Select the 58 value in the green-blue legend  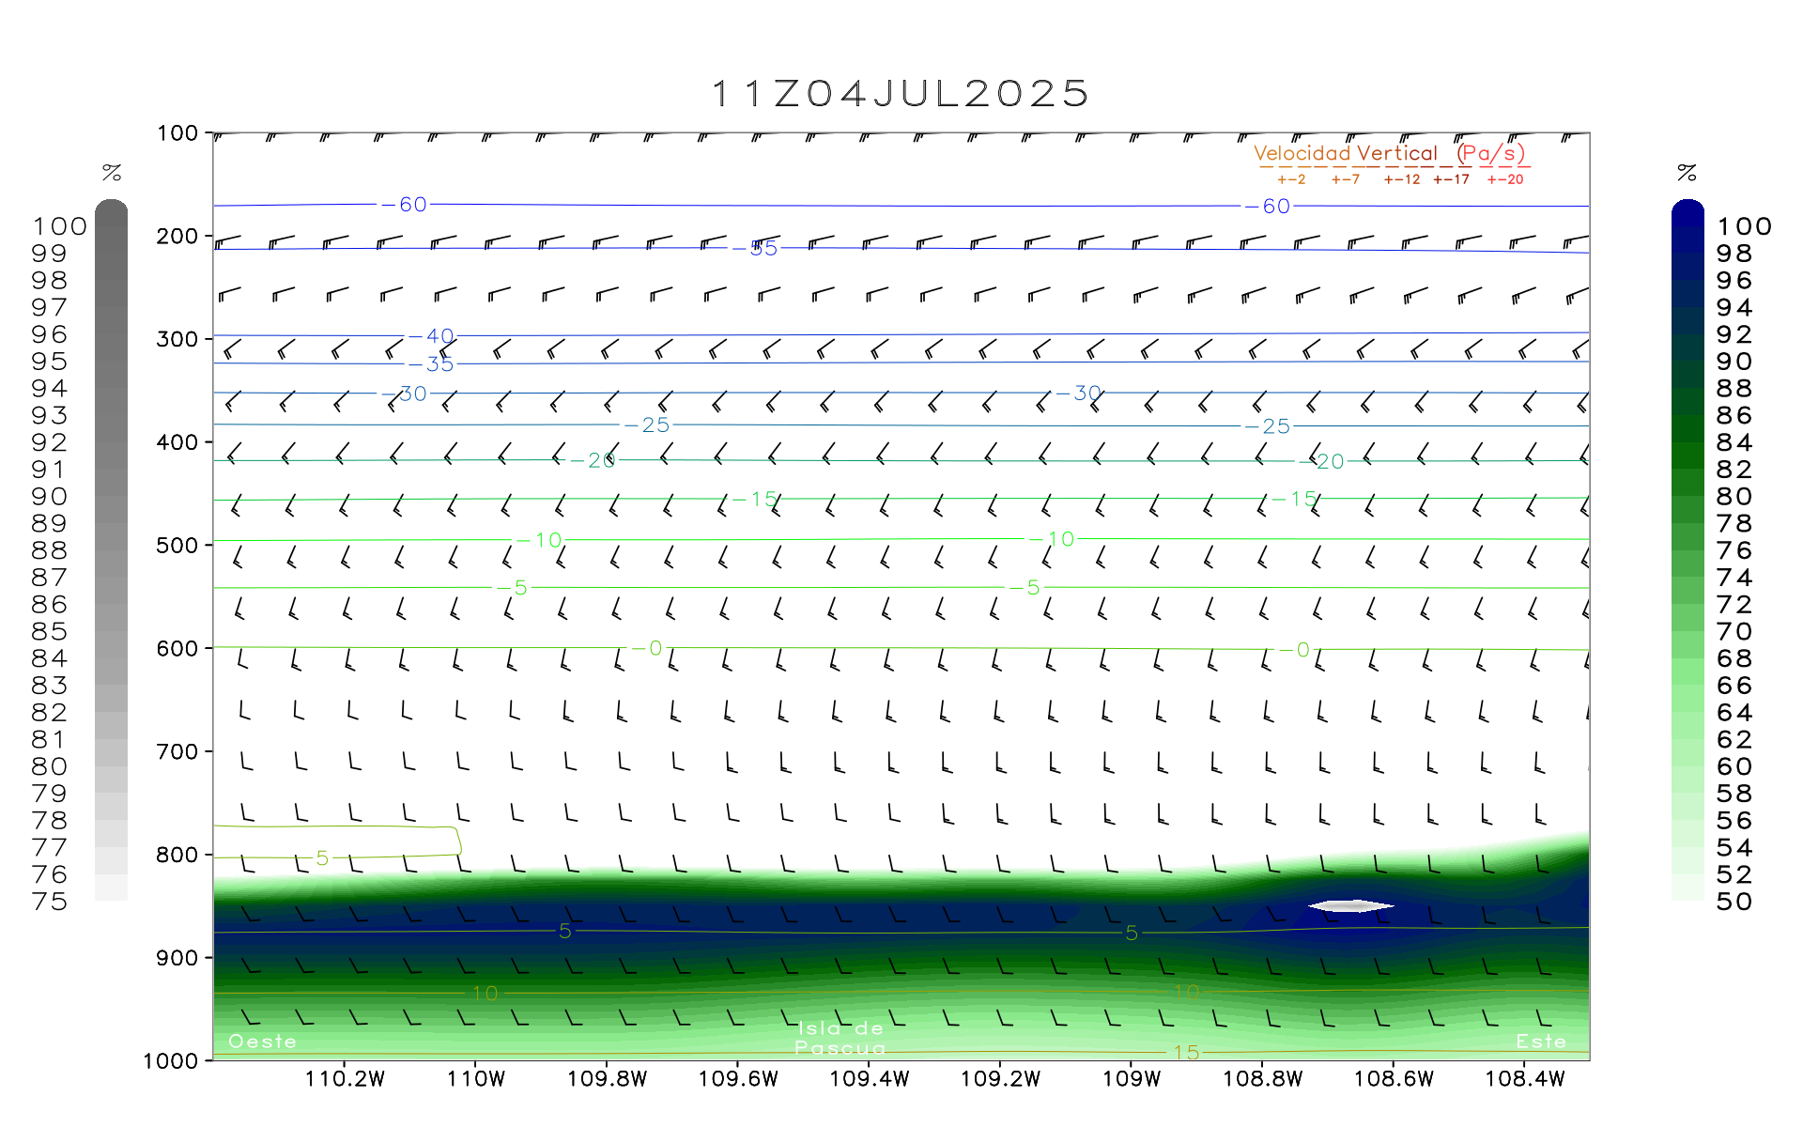coord(1734,794)
